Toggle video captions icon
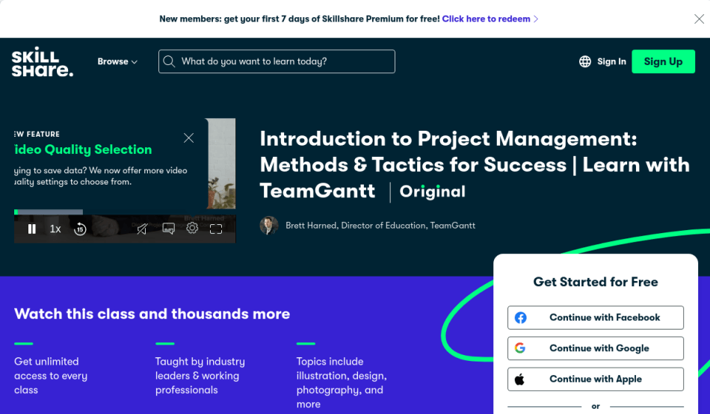The image size is (710, 414). coord(168,229)
